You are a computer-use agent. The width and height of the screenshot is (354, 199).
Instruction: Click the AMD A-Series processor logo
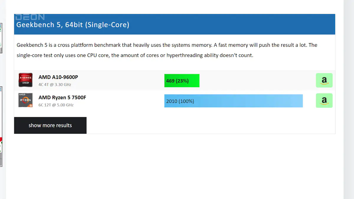click(25, 80)
